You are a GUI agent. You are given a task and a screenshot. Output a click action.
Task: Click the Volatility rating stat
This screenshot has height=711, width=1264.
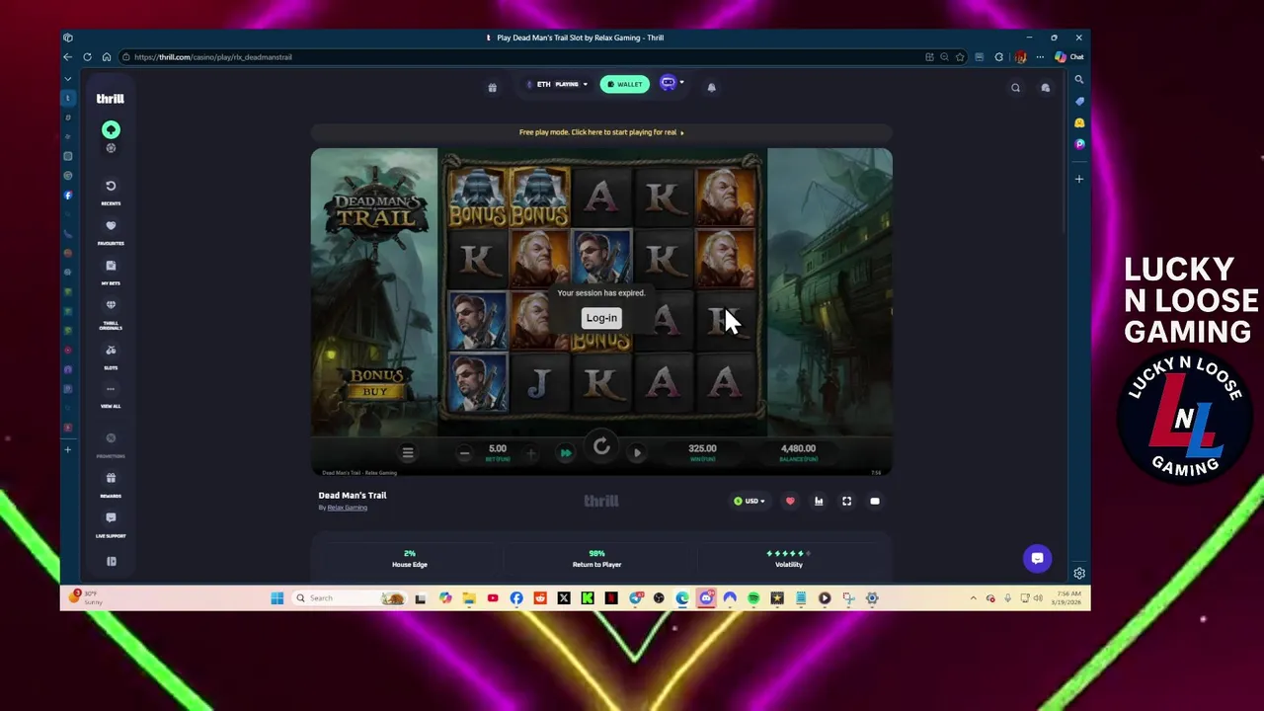pos(789,559)
